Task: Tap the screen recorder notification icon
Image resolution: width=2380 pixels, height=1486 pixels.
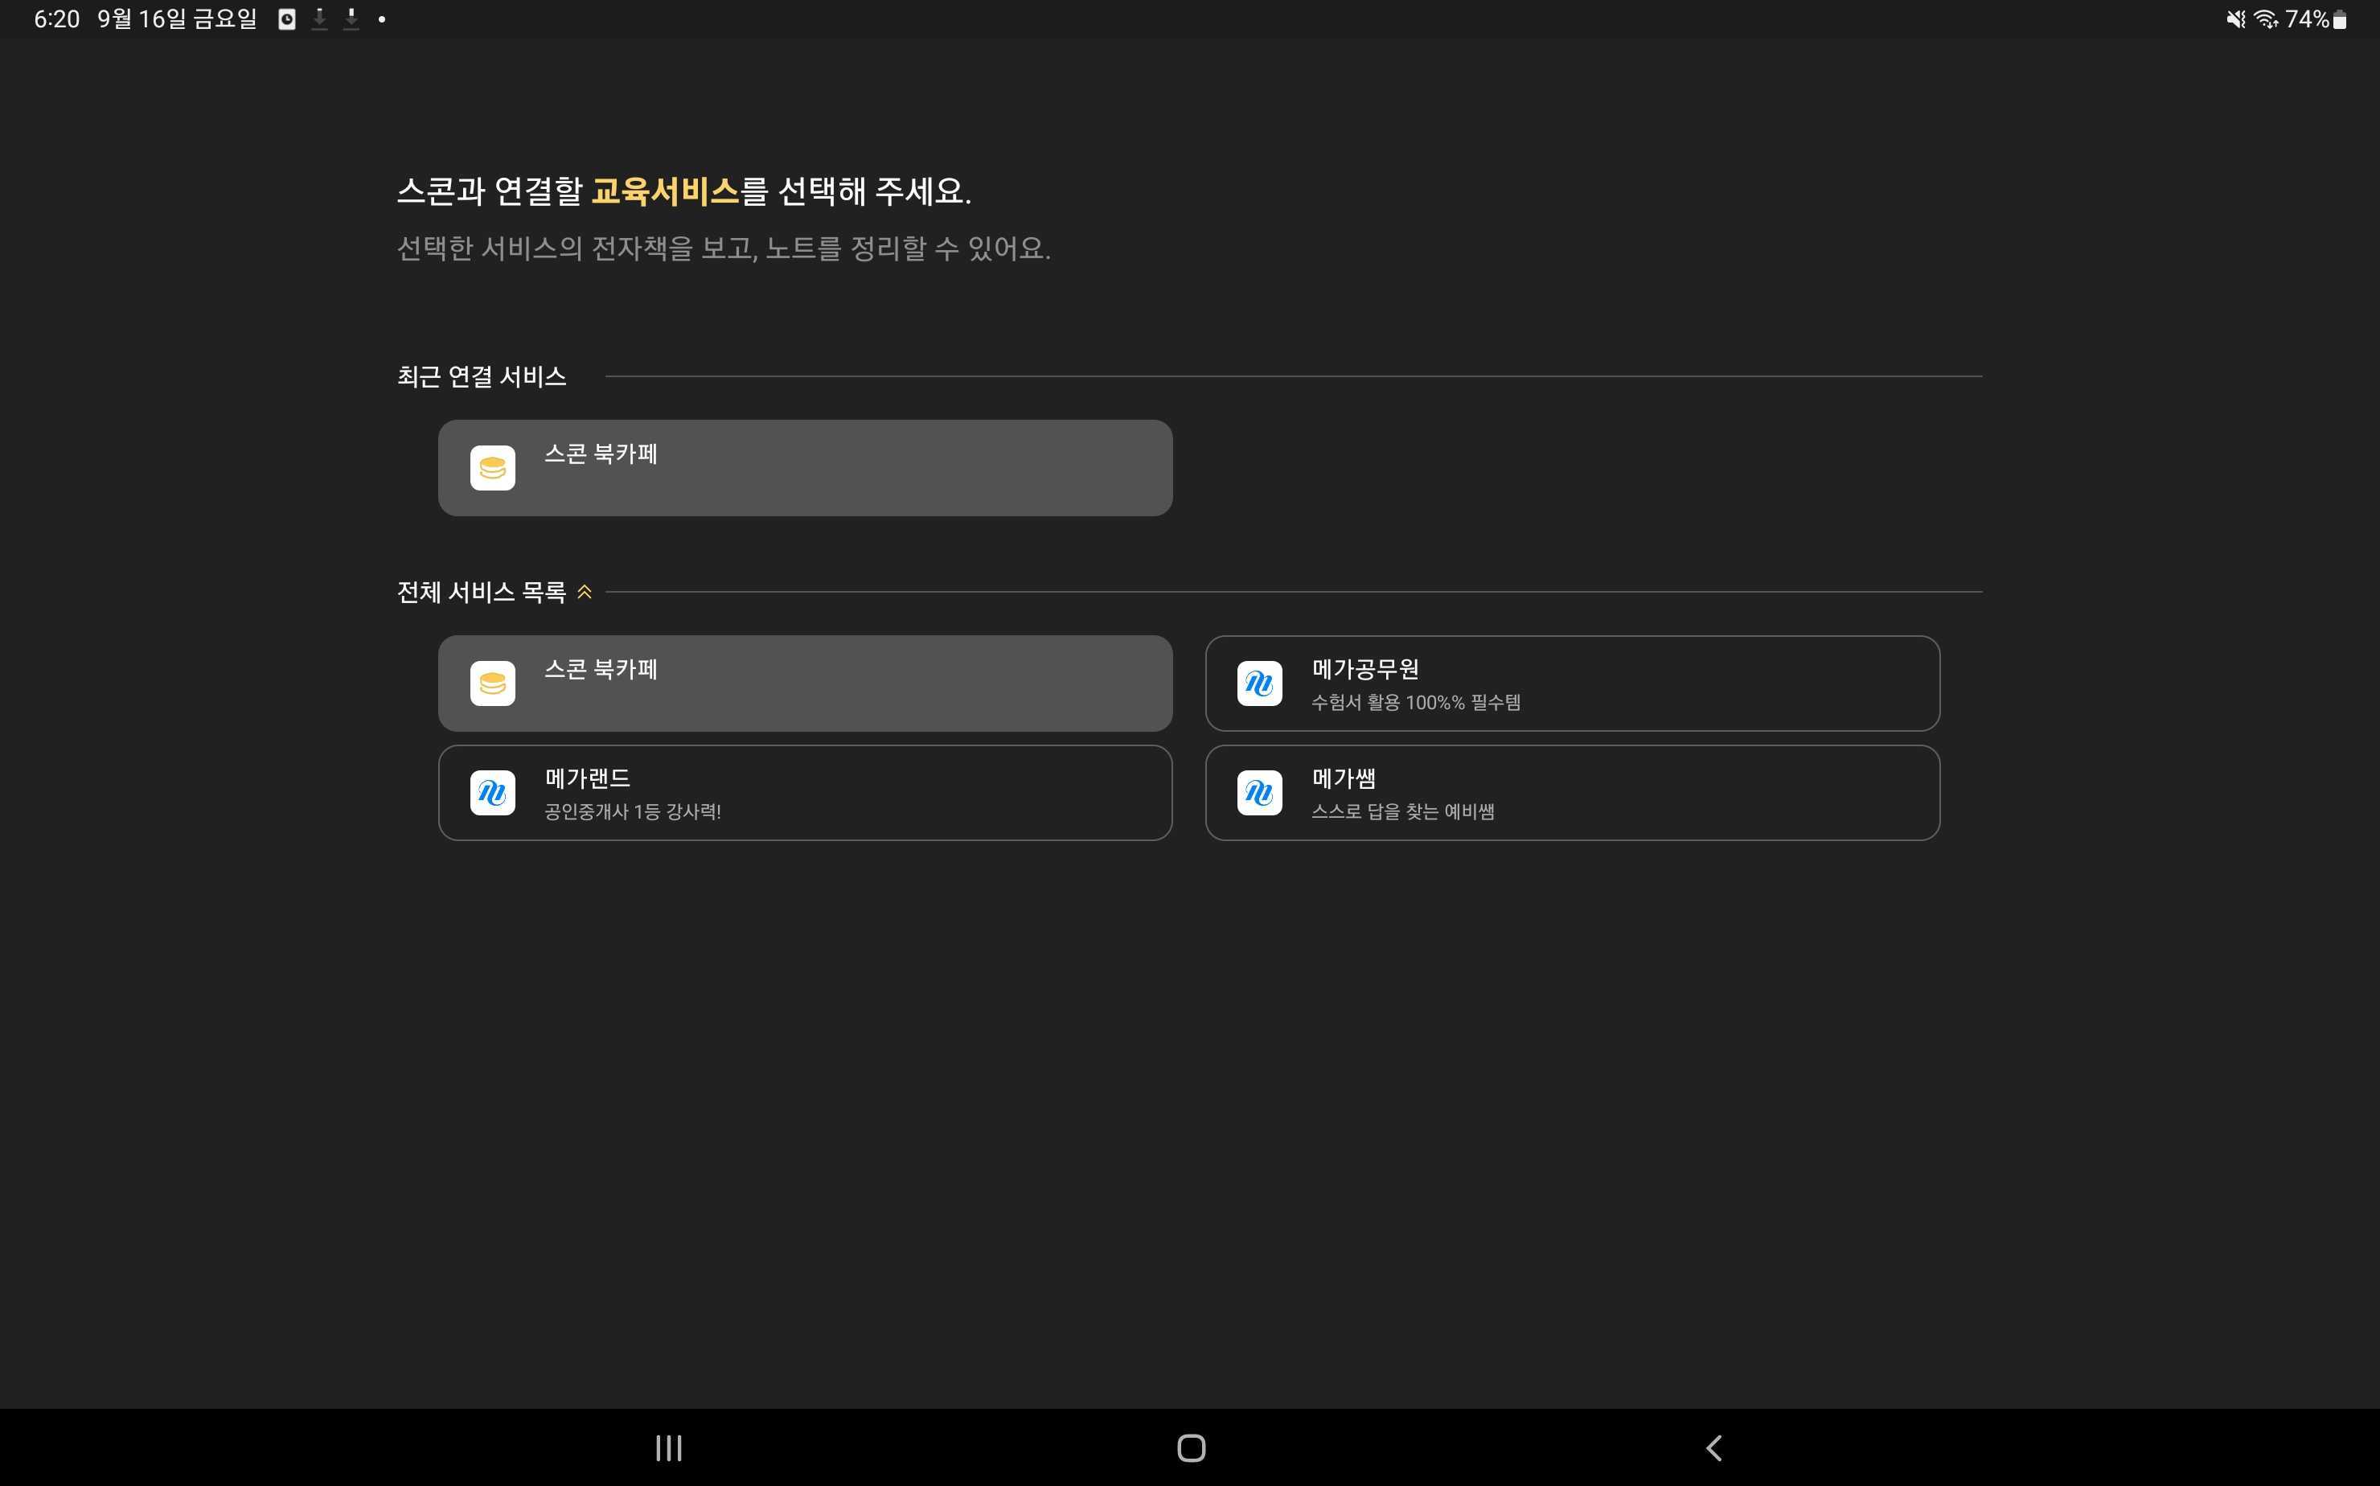Action: point(287,18)
